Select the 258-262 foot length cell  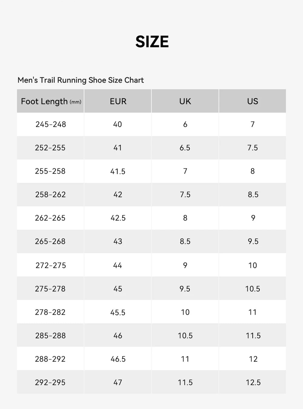pos(51,195)
